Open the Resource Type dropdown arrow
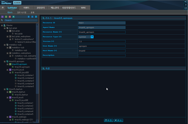This screenshot has width=188, height=124. 92,37
